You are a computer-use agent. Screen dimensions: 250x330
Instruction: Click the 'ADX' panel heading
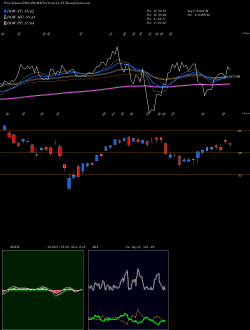pos(95,247)
